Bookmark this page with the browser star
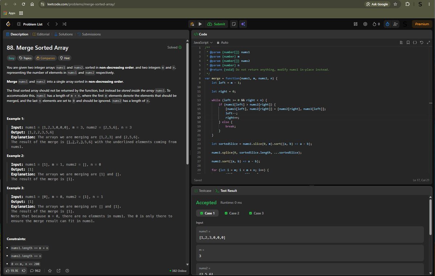This screenshot has height=276, width=435. [395, 4]
